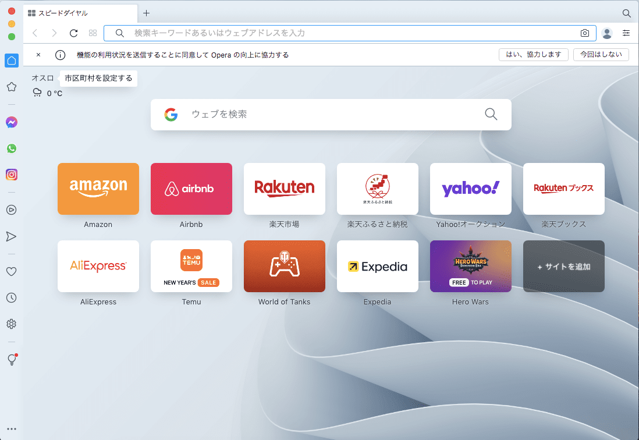Open the user profile icon
This screenshot has height=440, width=639.
coord(607,33)
